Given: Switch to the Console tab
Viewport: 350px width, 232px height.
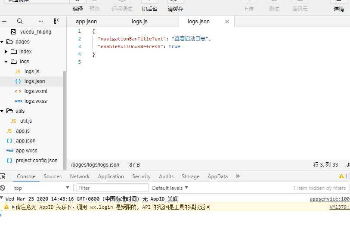Looking at the screenshot, I should (x=26, y=176).
